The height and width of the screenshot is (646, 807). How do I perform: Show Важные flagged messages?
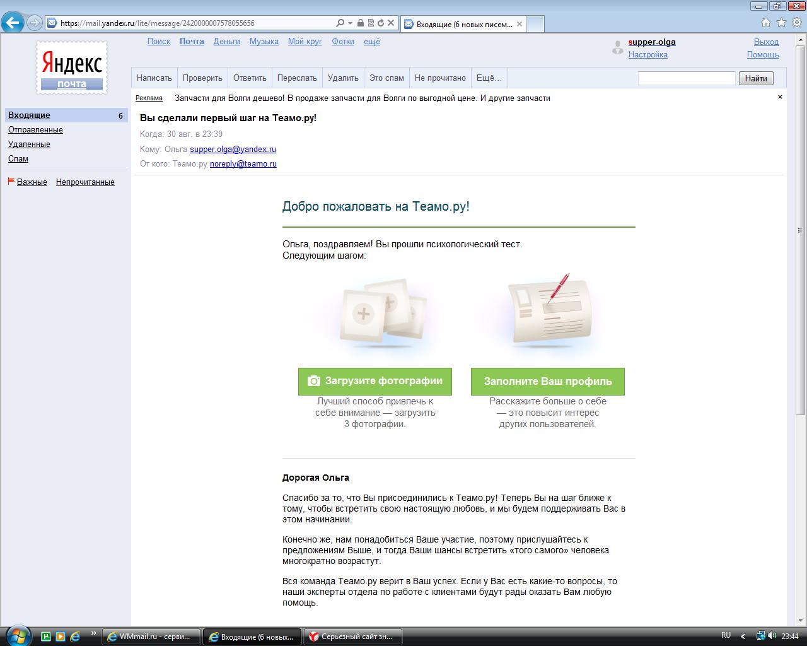point(32,182)
